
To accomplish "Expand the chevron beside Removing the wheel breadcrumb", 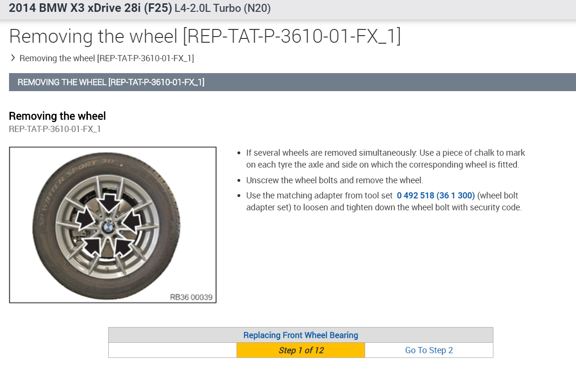I will tap(13, 58).
